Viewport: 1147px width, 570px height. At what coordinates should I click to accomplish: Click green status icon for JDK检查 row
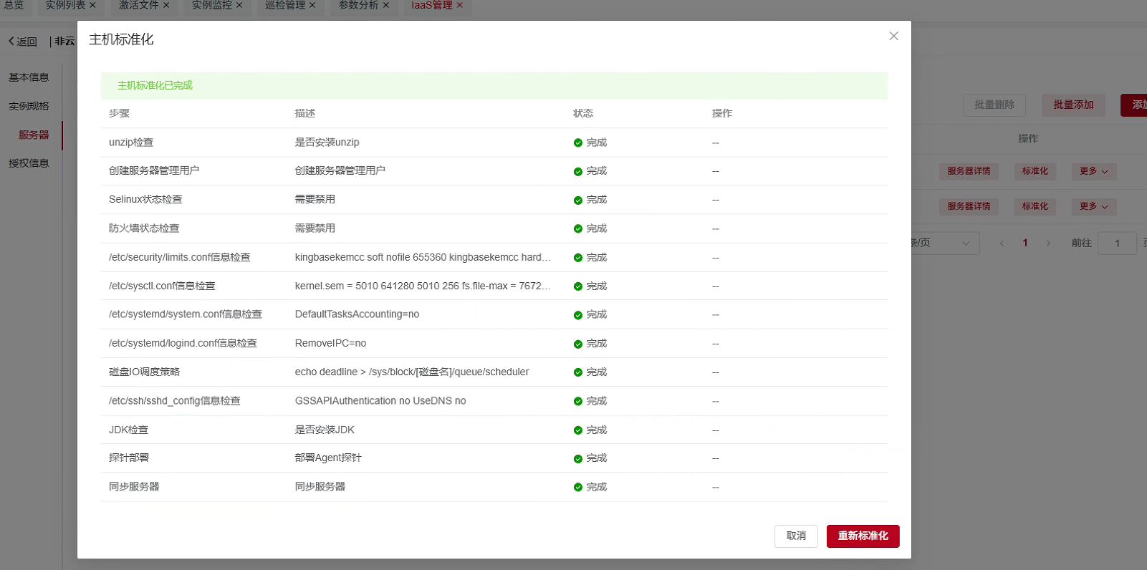[577, 430]
